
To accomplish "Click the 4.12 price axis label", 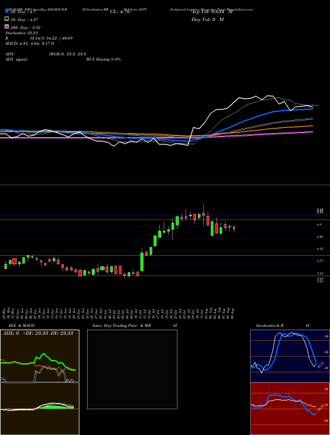I will pos(320,249).
